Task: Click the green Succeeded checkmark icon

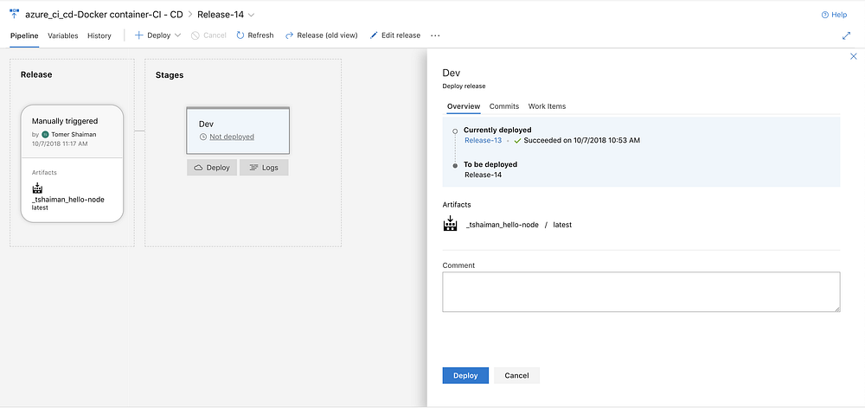Action: [517, 141]
